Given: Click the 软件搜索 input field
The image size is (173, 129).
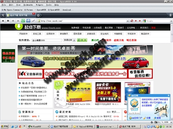Looking at the screenshot, I should point(47,40).
